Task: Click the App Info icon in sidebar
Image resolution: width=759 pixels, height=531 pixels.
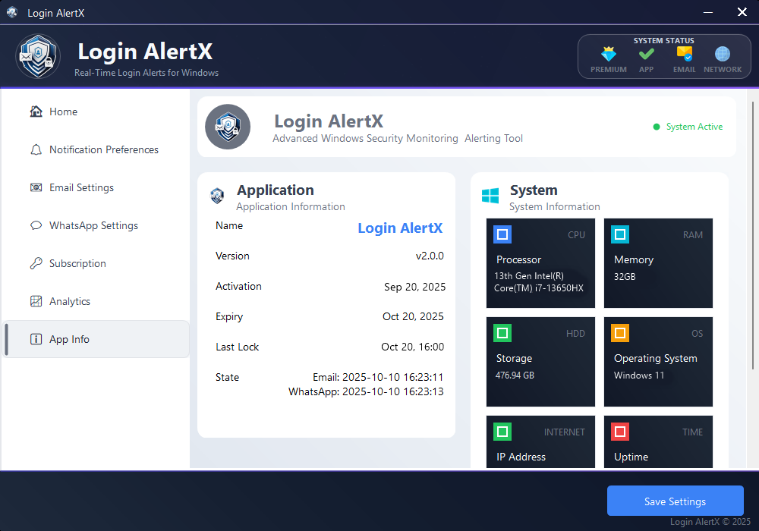Action: [36, 339]
